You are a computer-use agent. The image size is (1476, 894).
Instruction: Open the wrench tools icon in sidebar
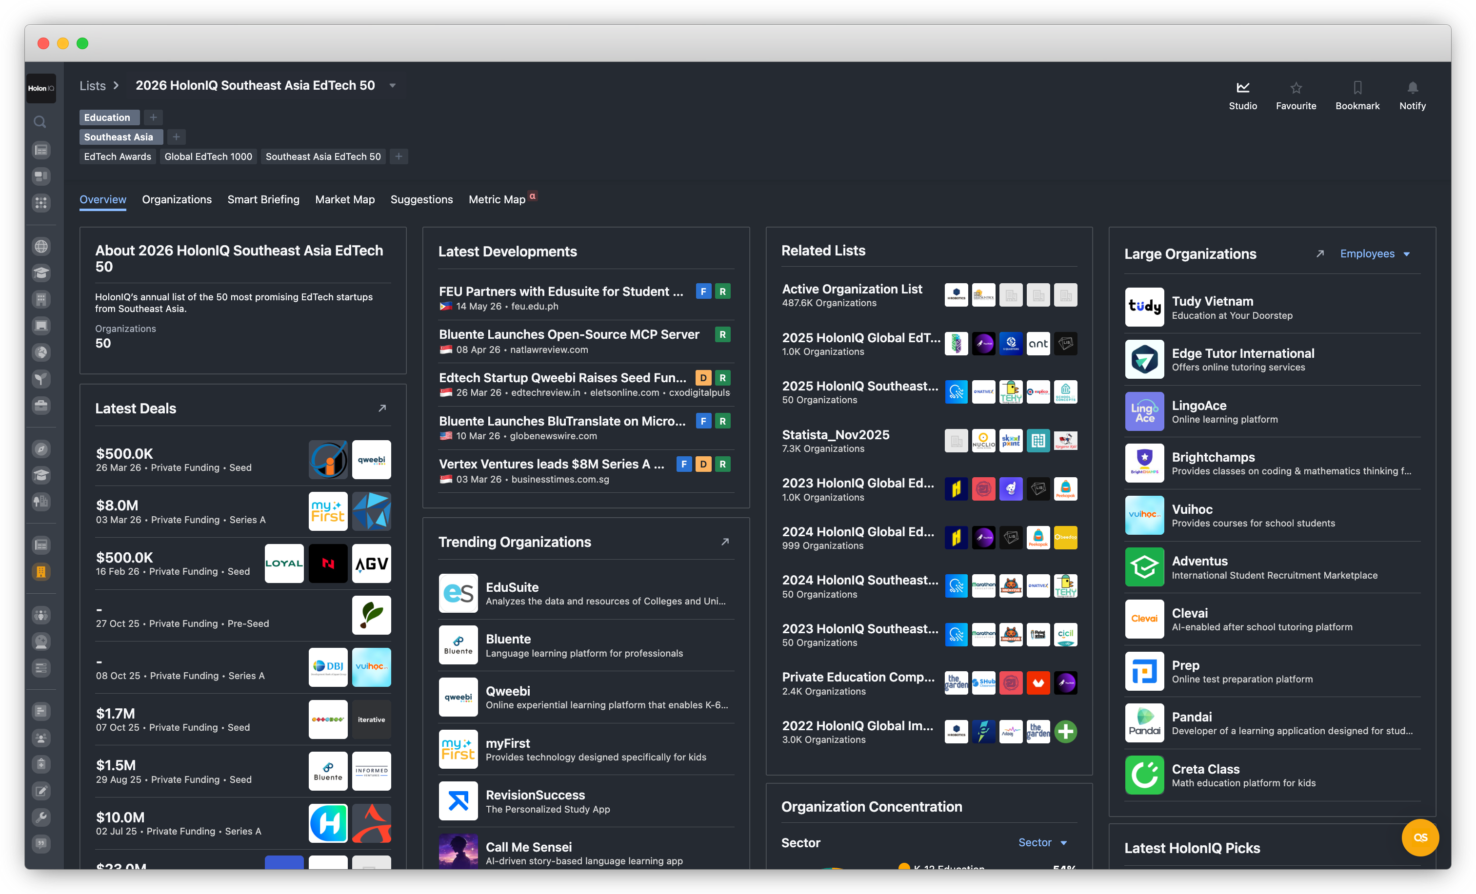41,817
